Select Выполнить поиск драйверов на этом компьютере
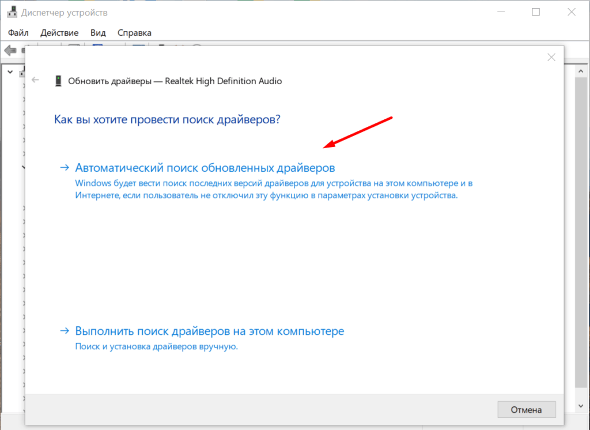The height and width of the screenshot is (430, 590). 210,331
